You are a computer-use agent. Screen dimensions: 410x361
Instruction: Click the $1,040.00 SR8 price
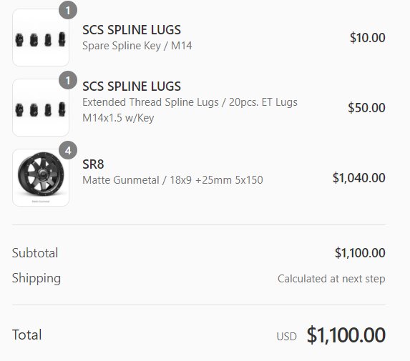pos(358,177)
